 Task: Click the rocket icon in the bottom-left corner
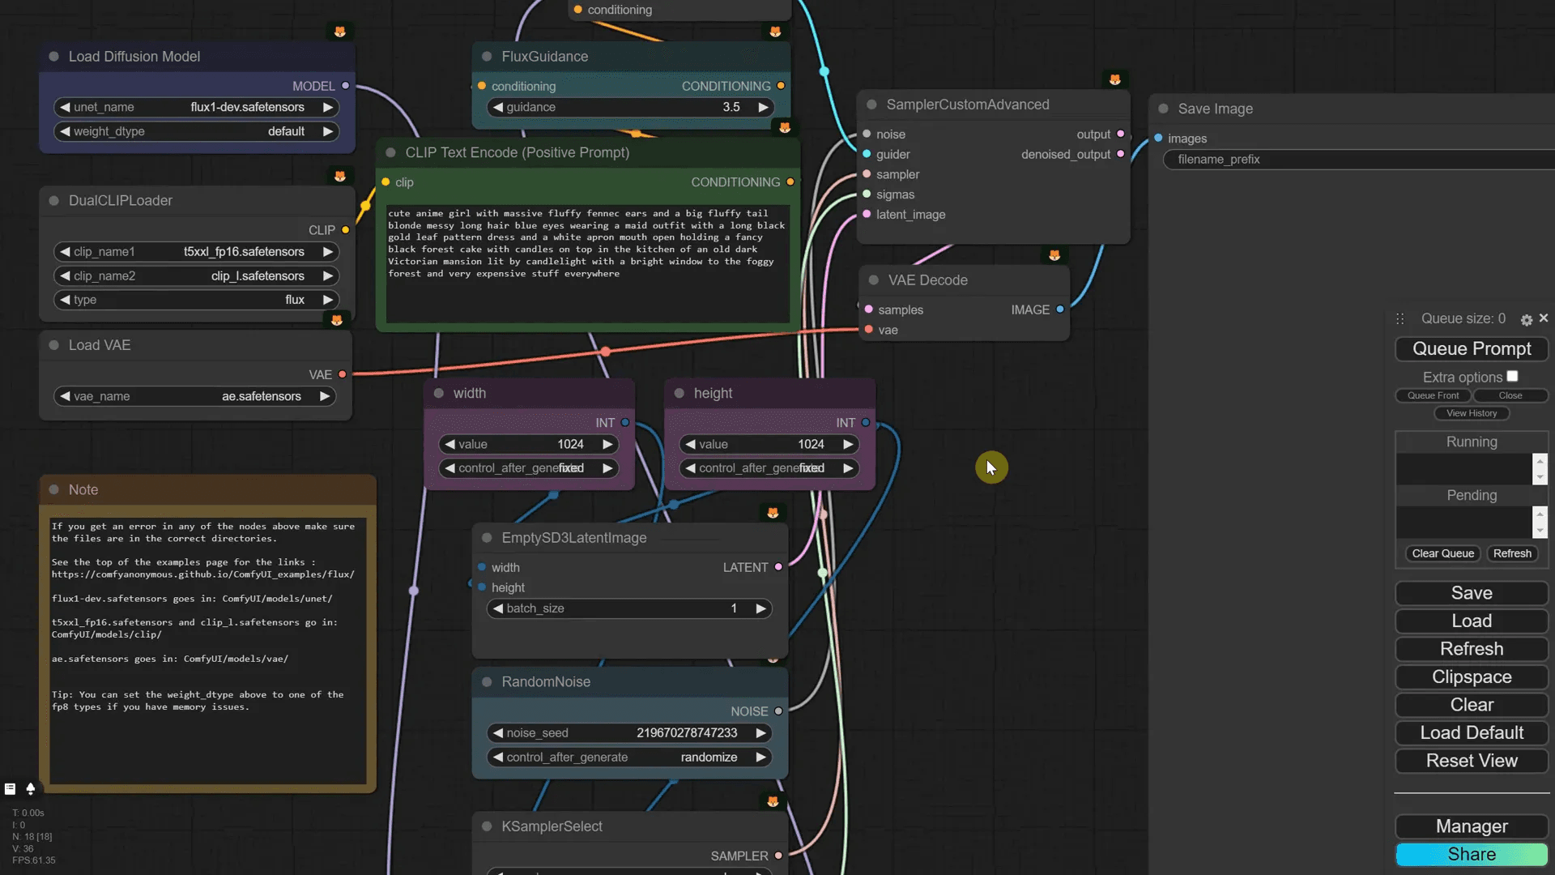coord(31,788)
